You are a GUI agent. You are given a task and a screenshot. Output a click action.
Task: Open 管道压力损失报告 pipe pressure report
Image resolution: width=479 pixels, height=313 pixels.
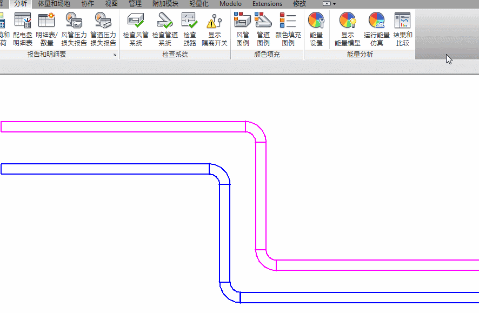coord(103,29)
